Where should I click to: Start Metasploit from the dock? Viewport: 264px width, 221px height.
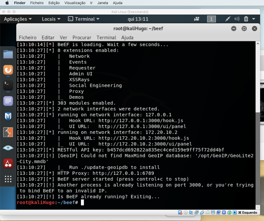coord(8,116)
